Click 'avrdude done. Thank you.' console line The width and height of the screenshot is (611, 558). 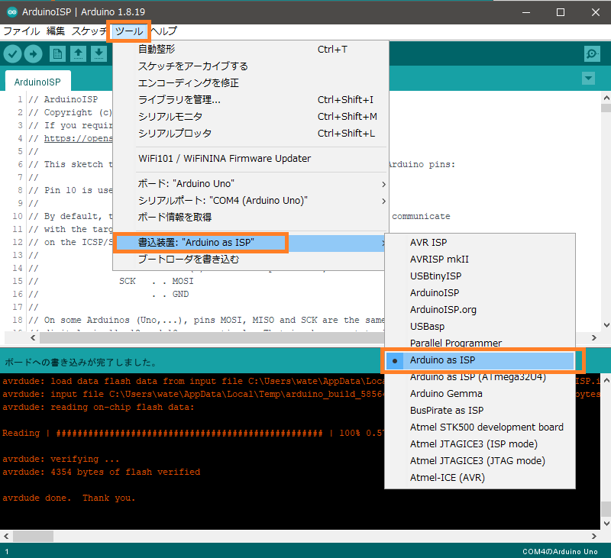pyautogui.click(x=69, y=498)
